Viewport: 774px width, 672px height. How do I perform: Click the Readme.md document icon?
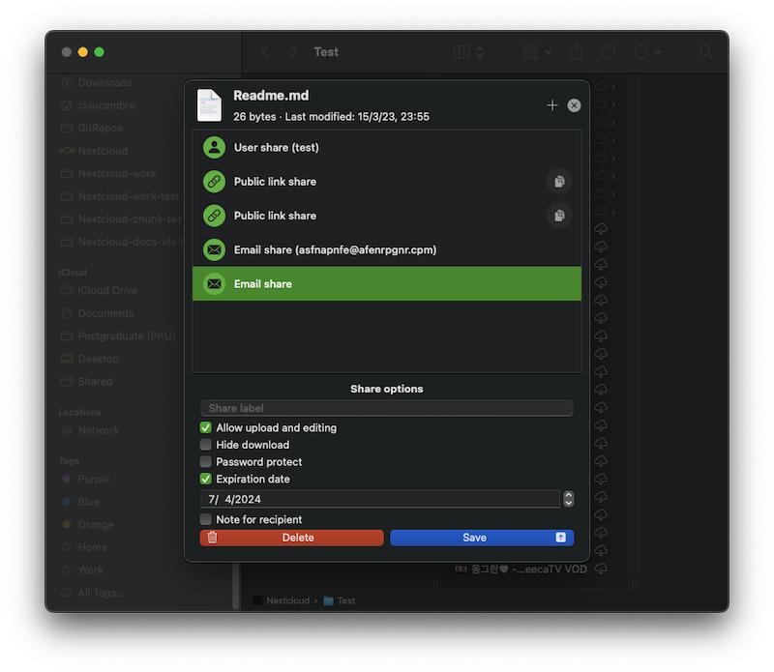[x=209, y=102]
